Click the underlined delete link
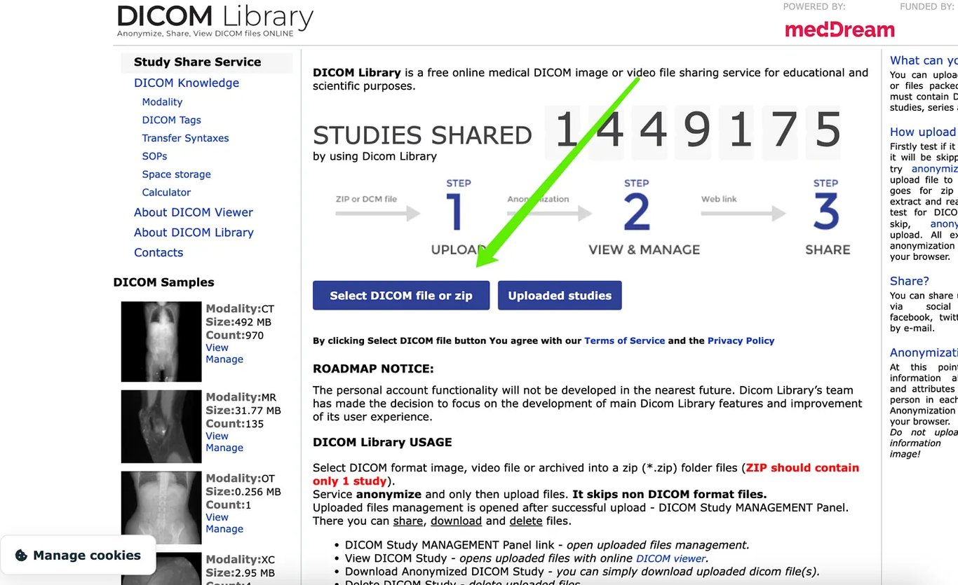The width and height of the screenshot is (958, 585). point(525,521)
